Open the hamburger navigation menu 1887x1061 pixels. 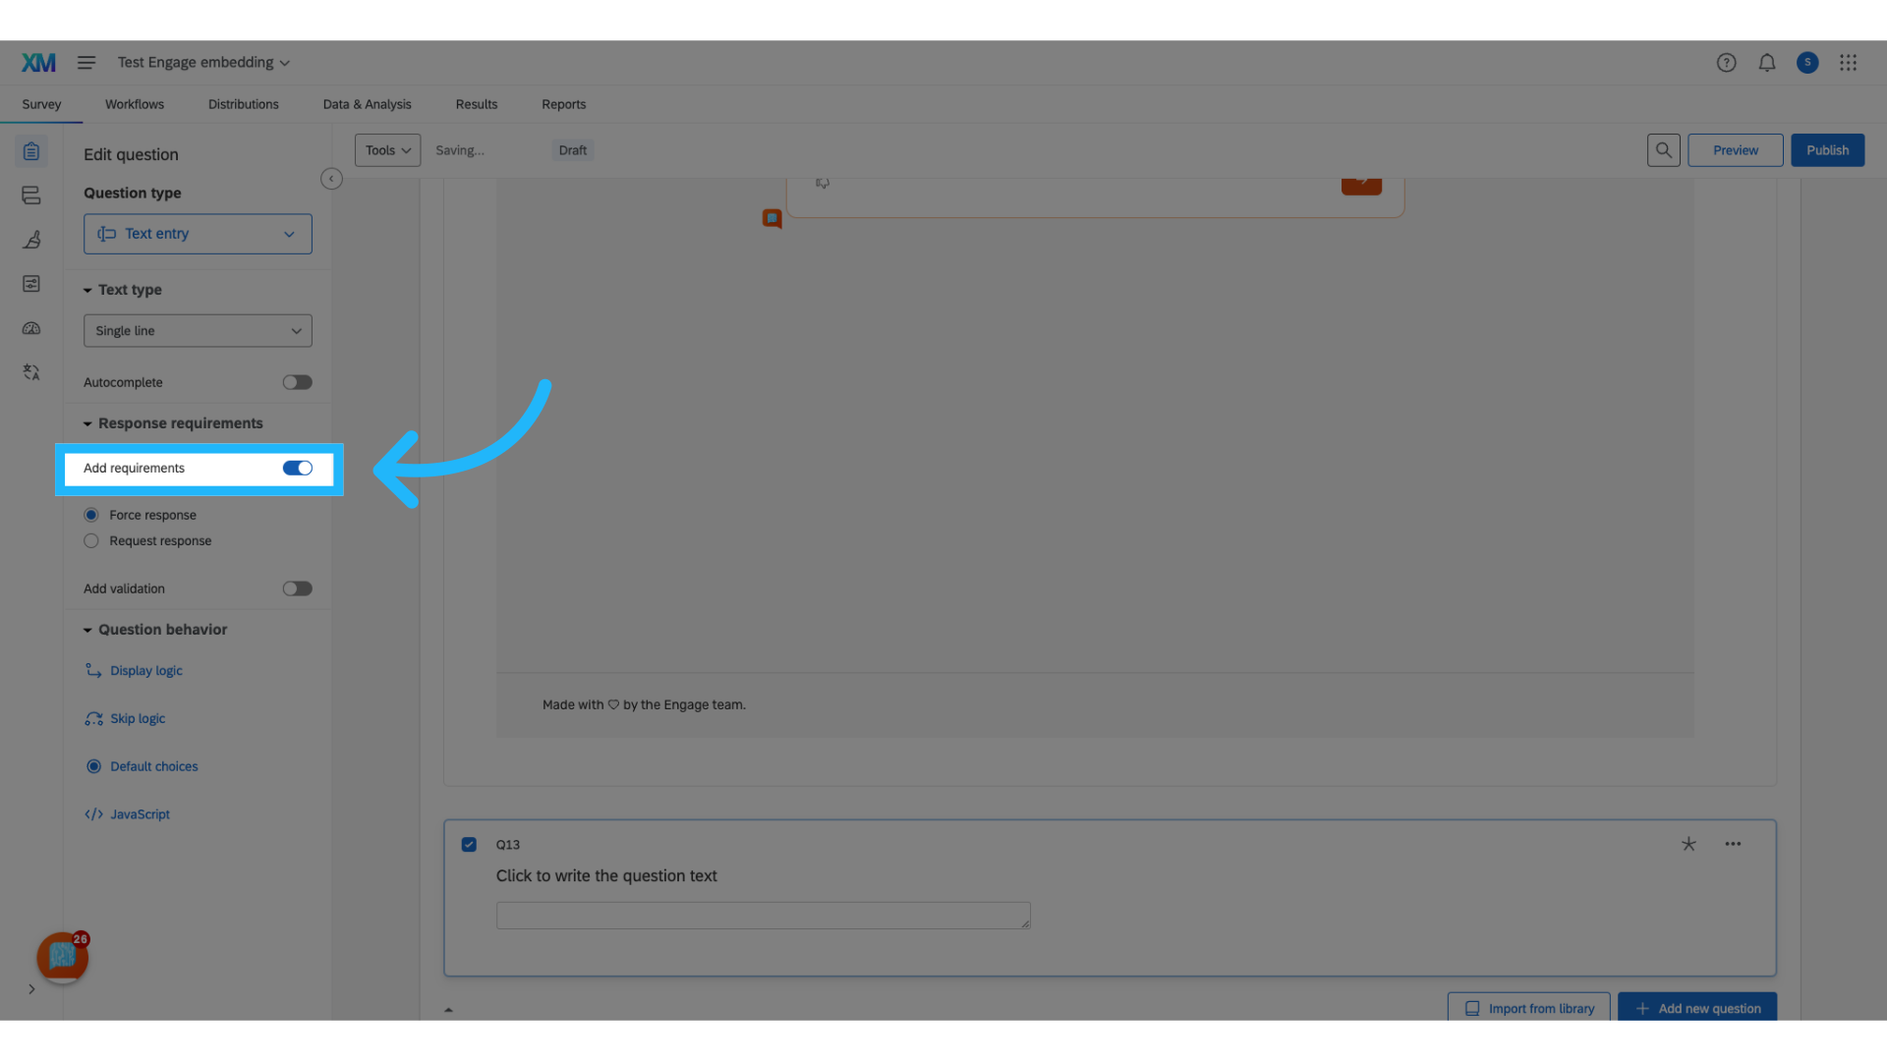click(x=86, y=63)
